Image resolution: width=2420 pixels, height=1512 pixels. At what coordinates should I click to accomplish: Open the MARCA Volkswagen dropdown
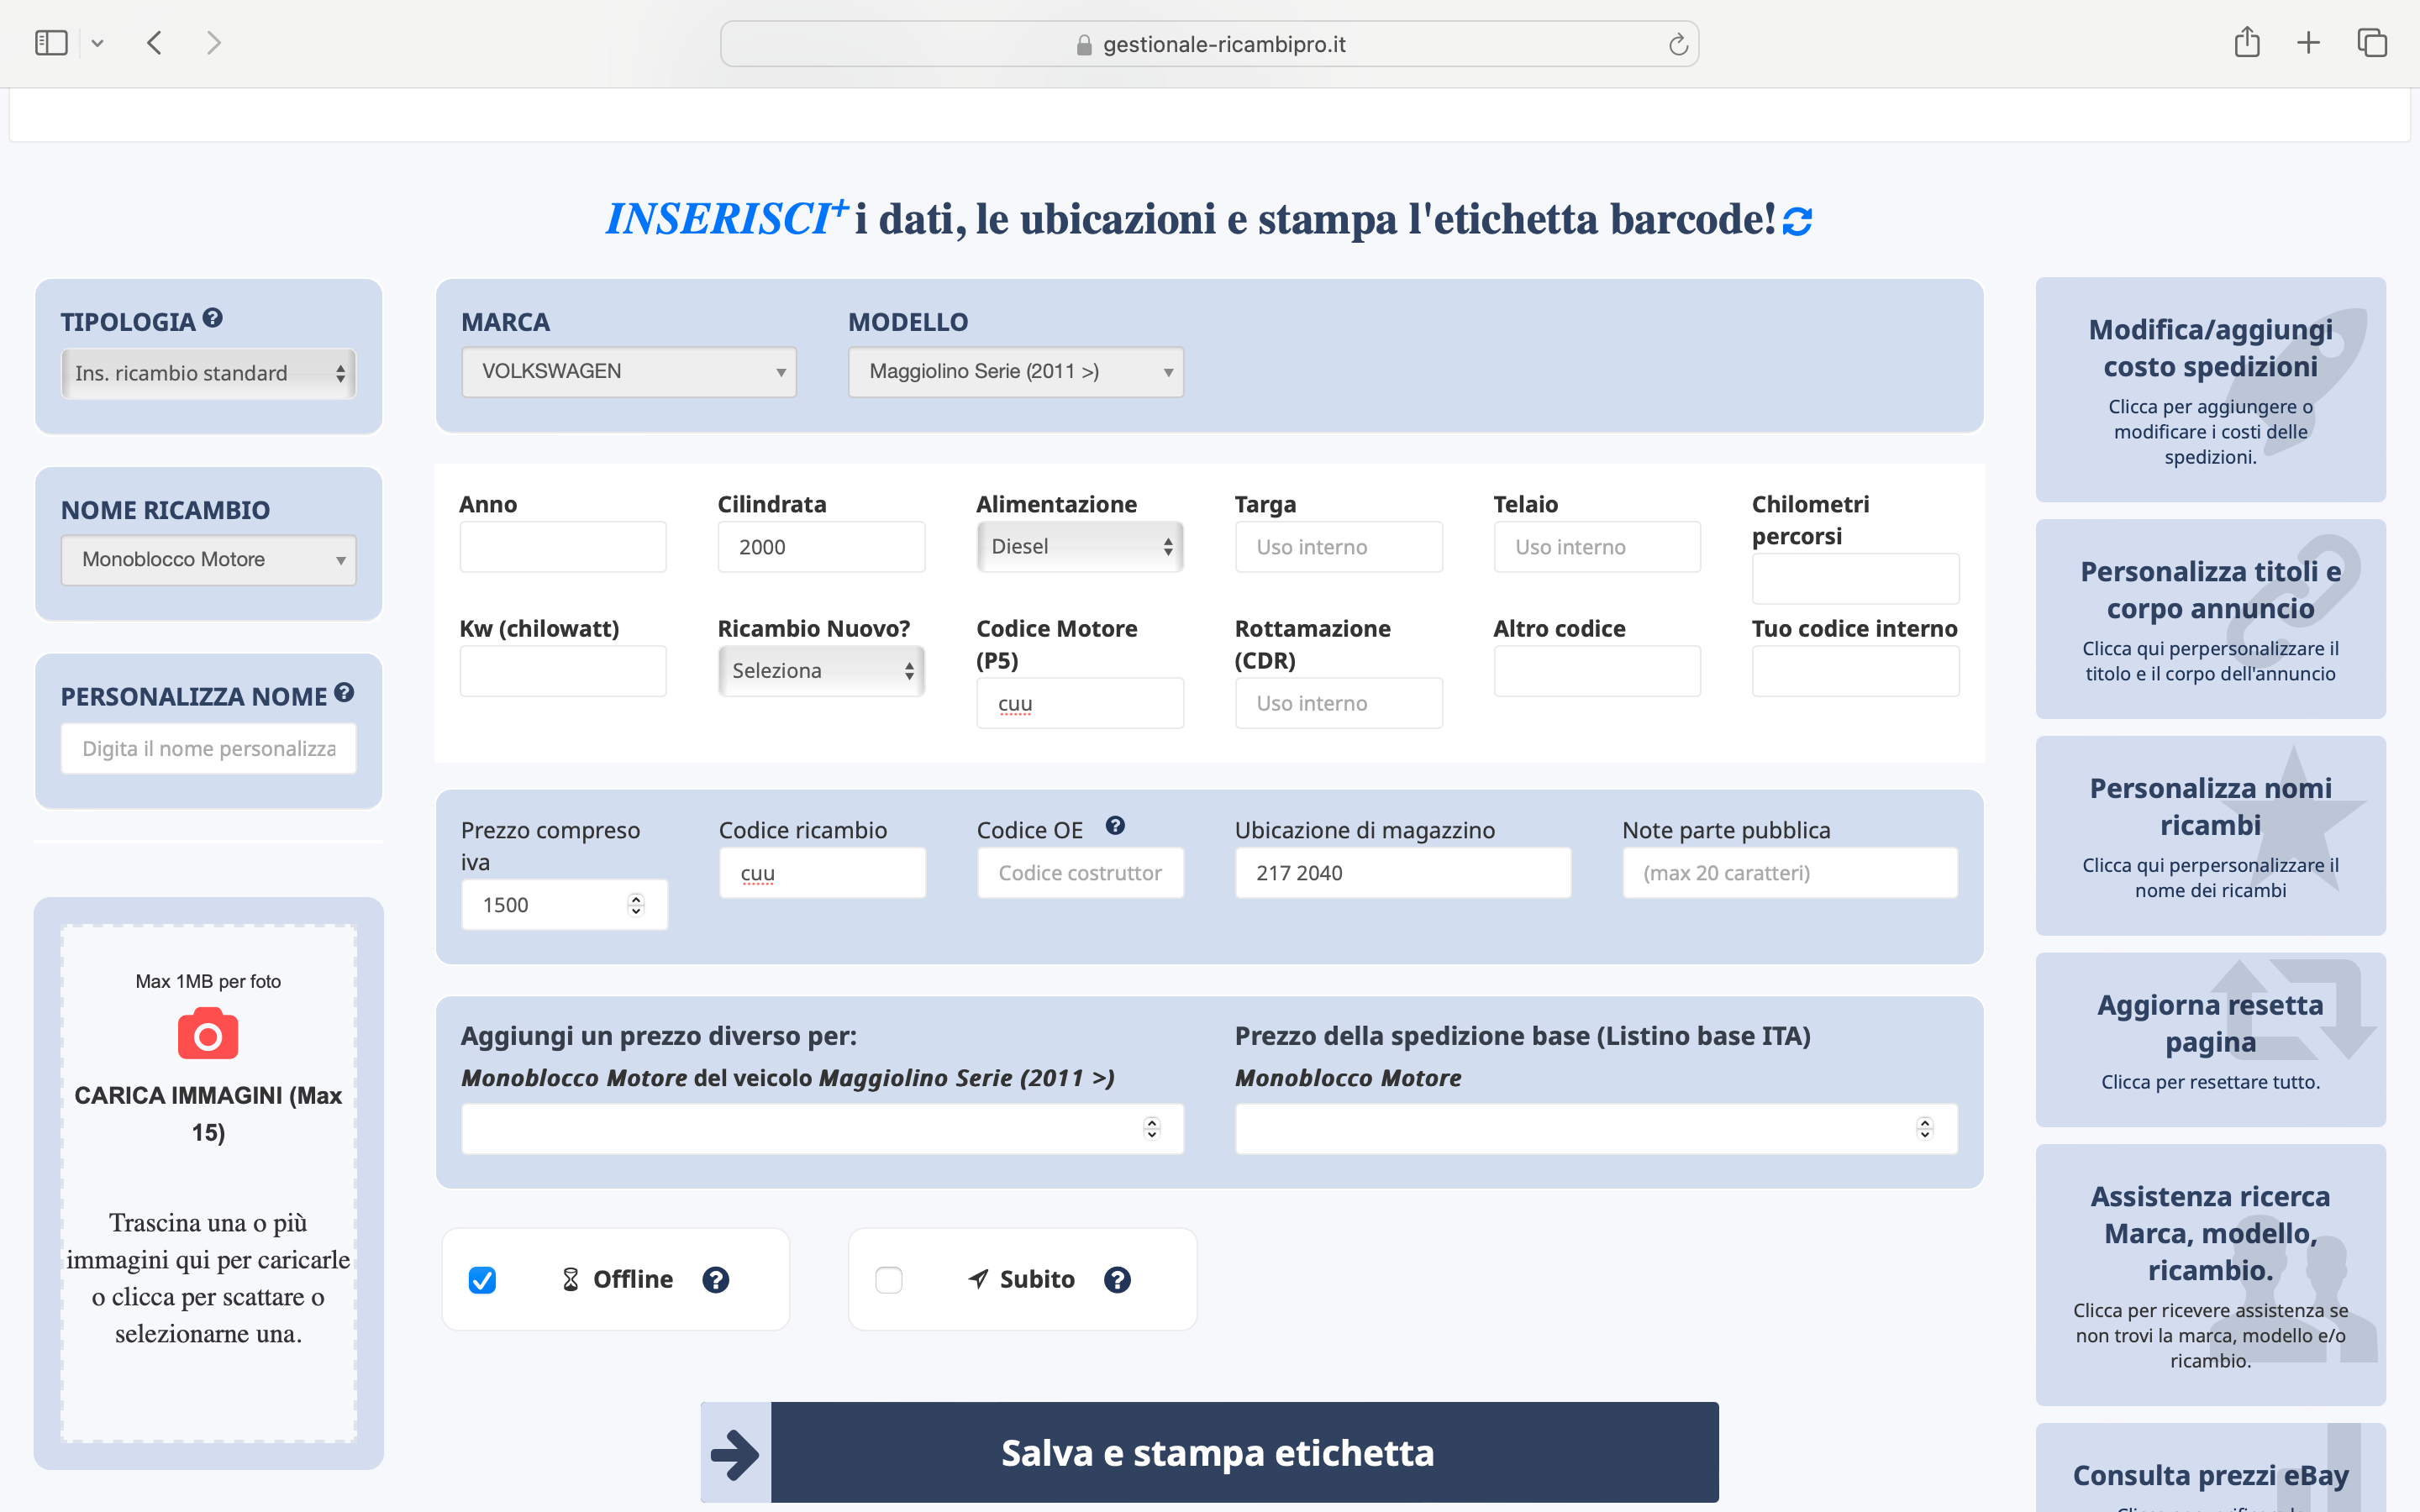pos(629,372)
